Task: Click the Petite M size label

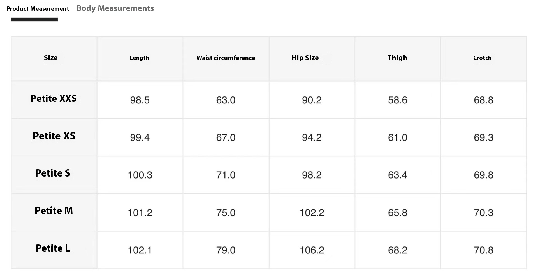Action: coord(54,211)
